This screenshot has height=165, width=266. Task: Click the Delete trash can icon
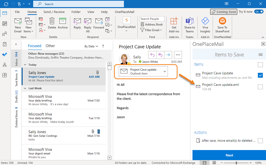tap(52, 23)
